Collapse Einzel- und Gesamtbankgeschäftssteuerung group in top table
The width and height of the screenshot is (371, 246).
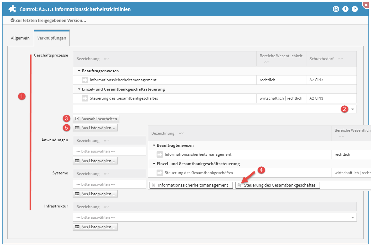tap(79, 89)
